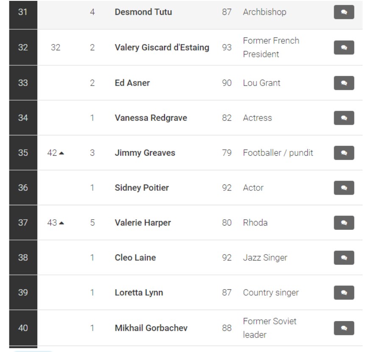
Task: Click the up arrow next to 42
Action: [61, 153]
